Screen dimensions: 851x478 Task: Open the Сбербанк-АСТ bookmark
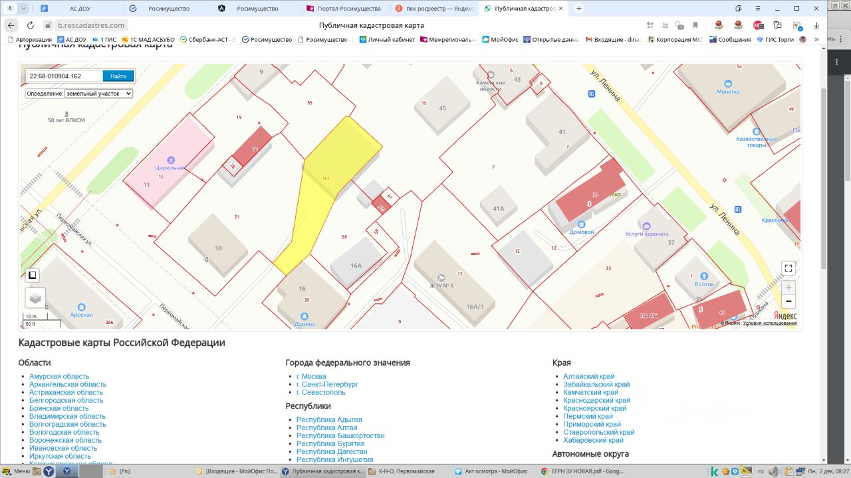tap(207, 40)
